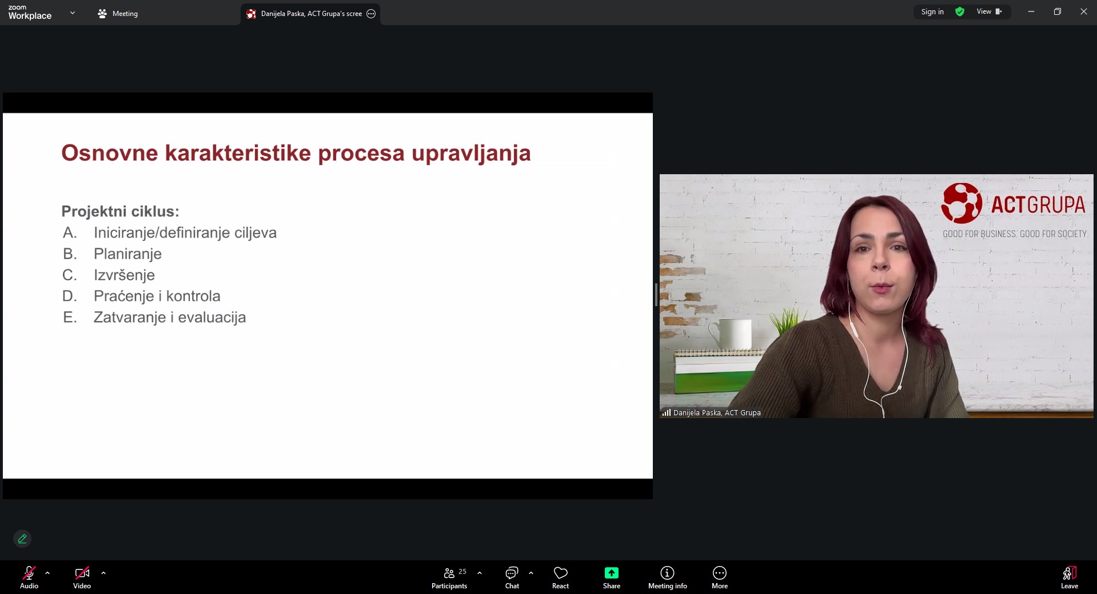Leave the meeting

pos(1069,577)
